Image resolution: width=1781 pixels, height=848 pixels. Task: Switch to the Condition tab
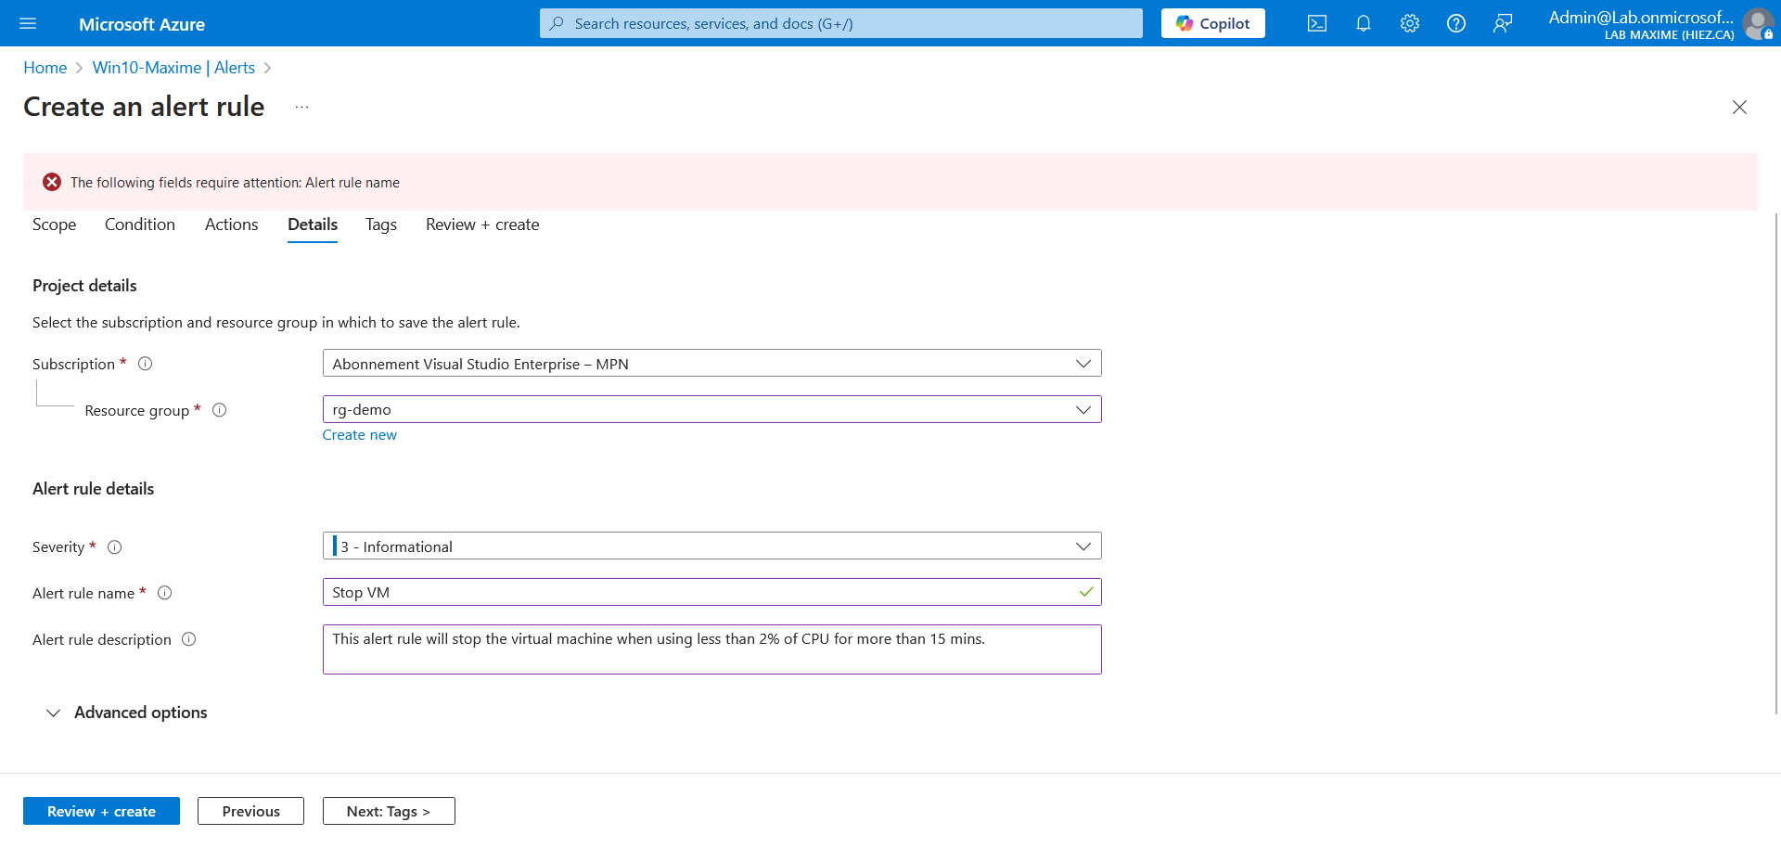[140, 225]
